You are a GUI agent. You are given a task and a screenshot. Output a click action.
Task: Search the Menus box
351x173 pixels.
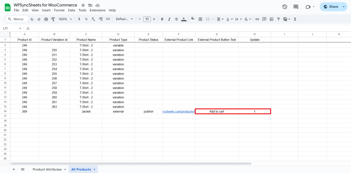tap(17, 19)
